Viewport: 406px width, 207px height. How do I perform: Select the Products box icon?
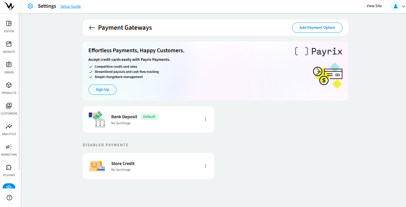tap(9, 85)
